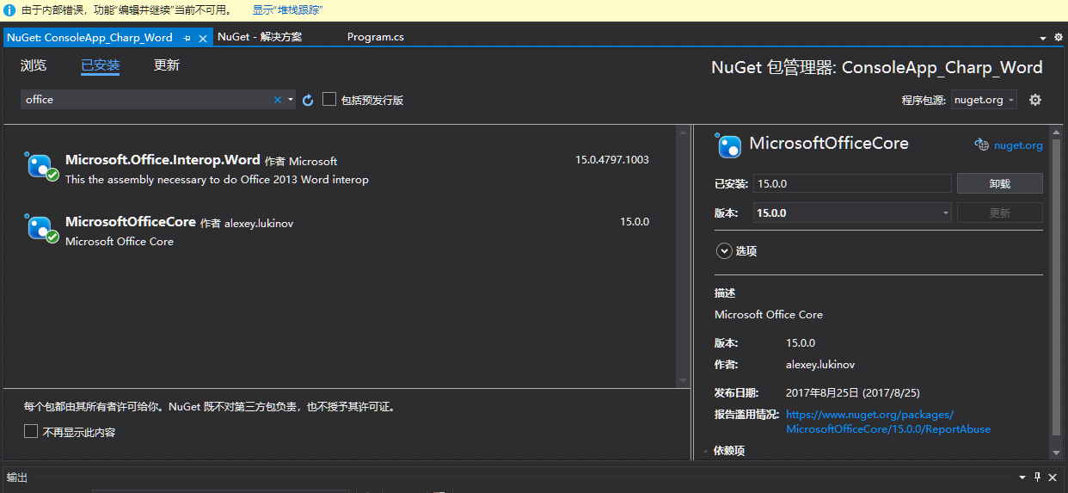Click MicrosoftOfficeCore icon in details pane
1068x493 pixels.
729,146
